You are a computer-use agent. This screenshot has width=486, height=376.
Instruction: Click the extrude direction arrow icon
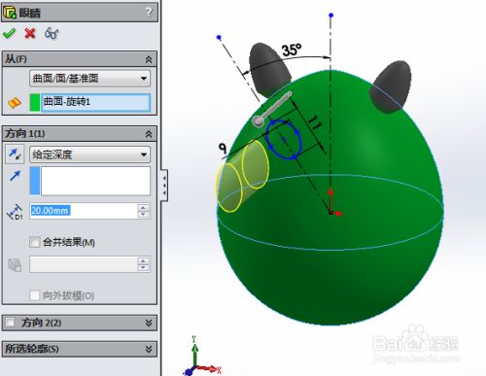pyautogui.click(x=15, y=176)
